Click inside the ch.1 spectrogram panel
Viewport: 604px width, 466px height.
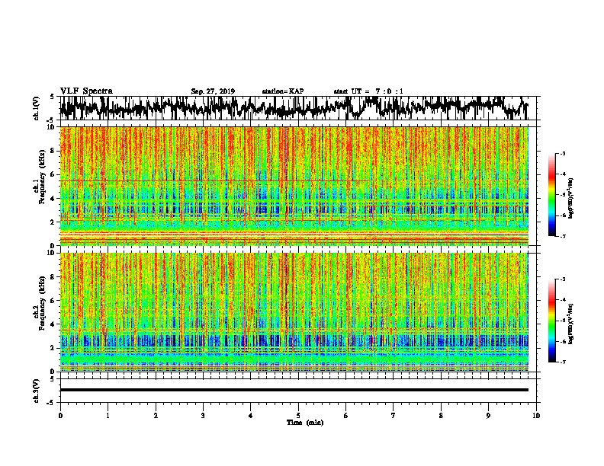coord(294,186)
